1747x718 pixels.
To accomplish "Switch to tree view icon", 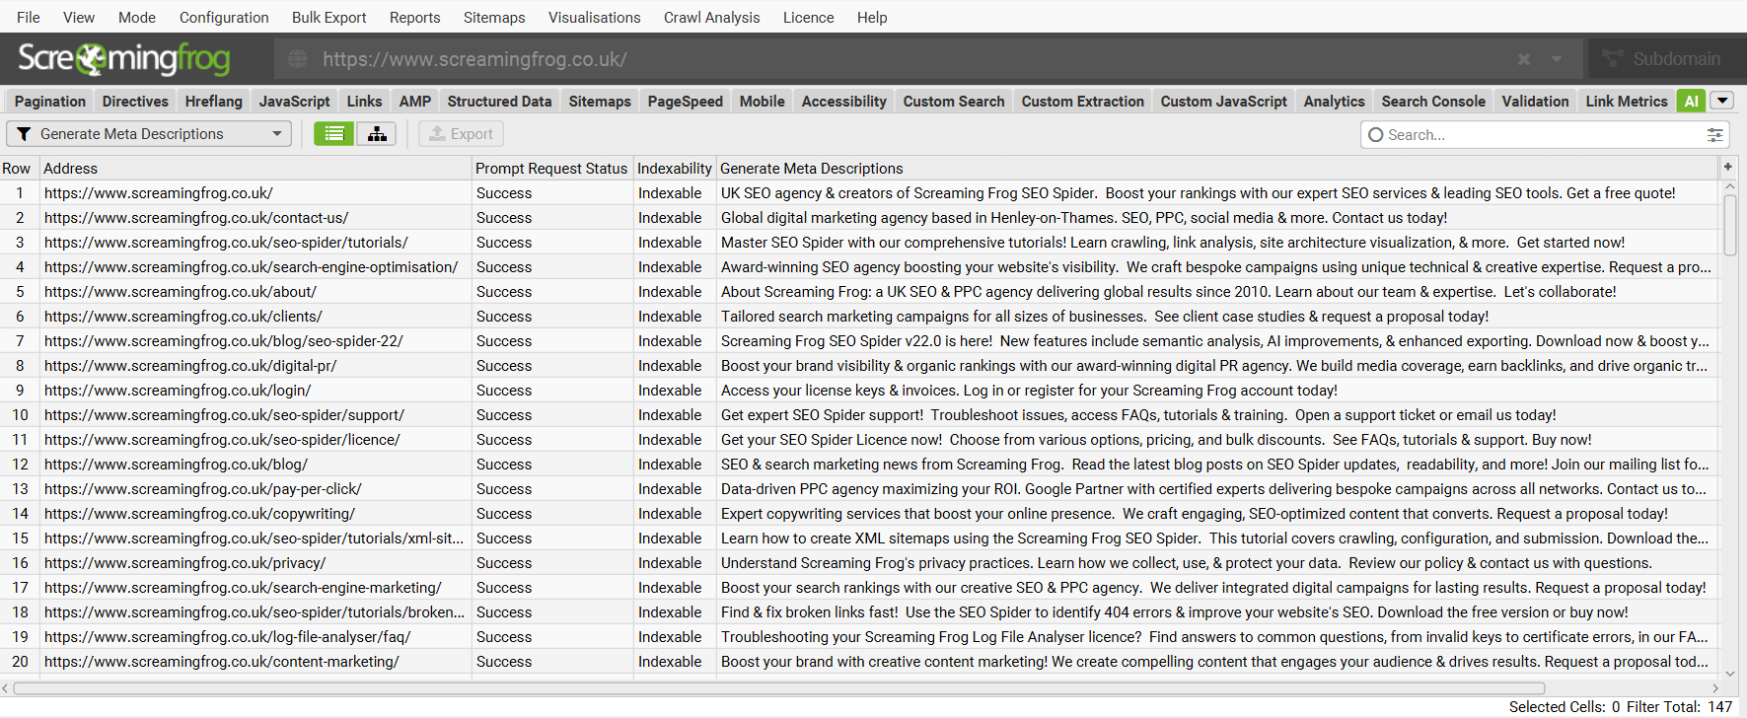I will click(377, 134).
